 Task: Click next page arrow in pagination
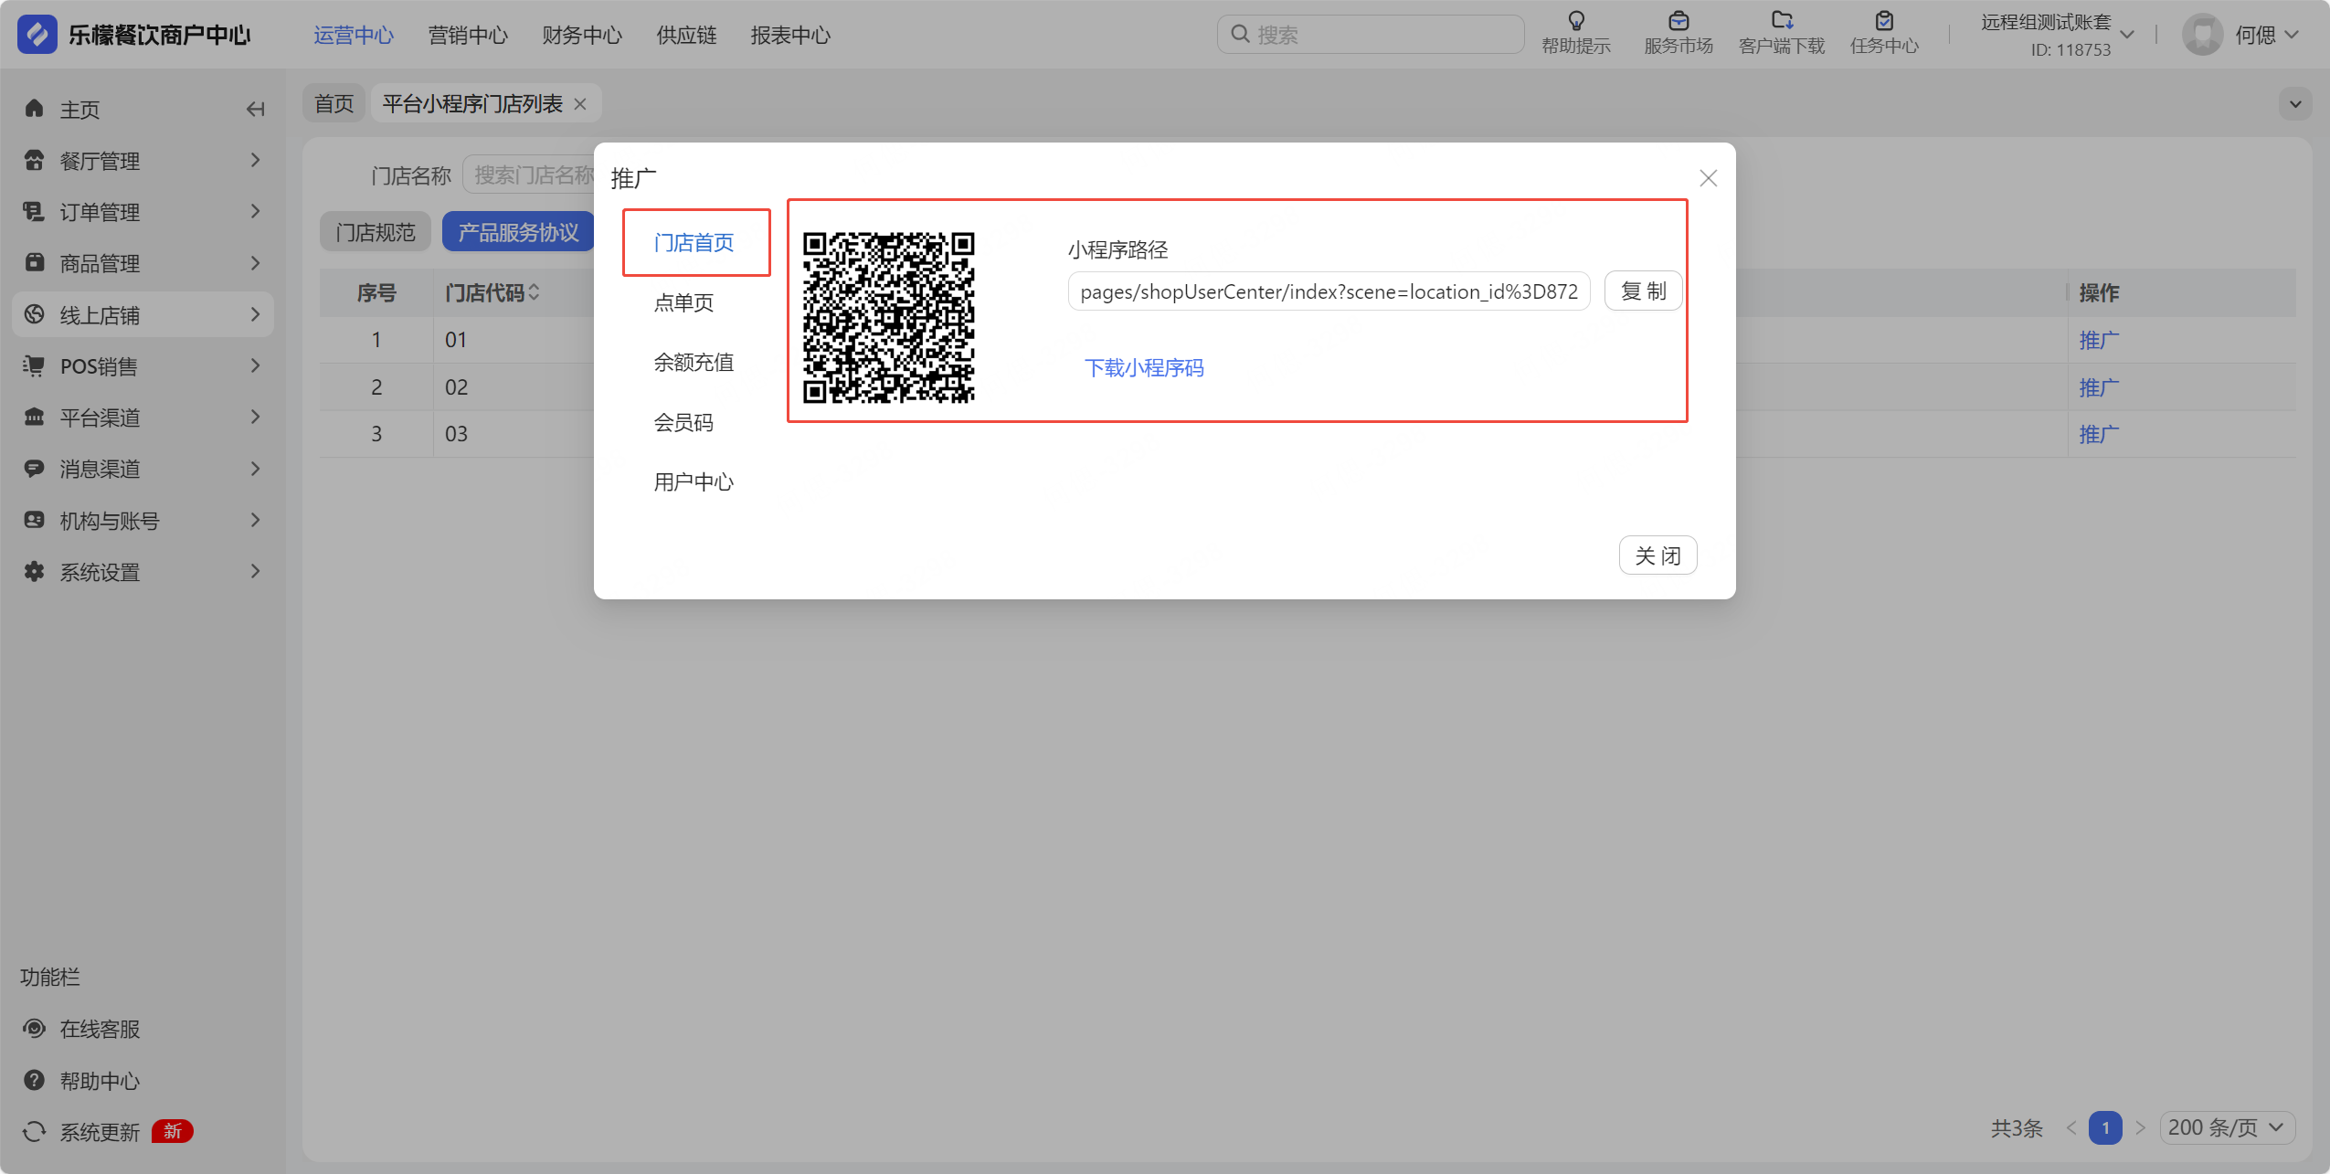pos(2140,1127)
